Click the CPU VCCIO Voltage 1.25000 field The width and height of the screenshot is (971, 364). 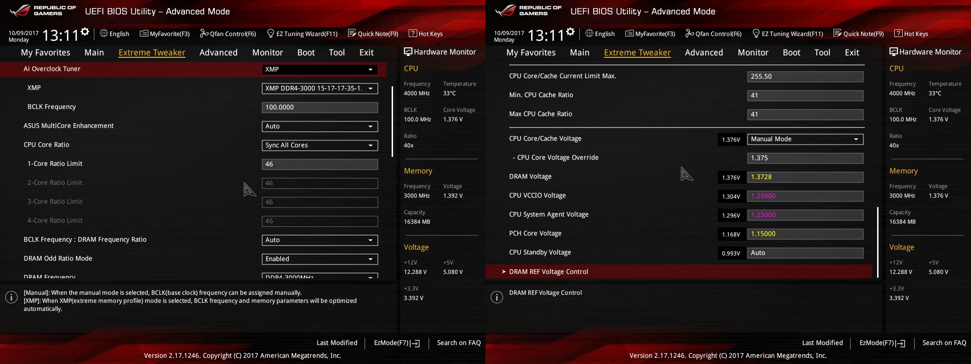point(805,196)
